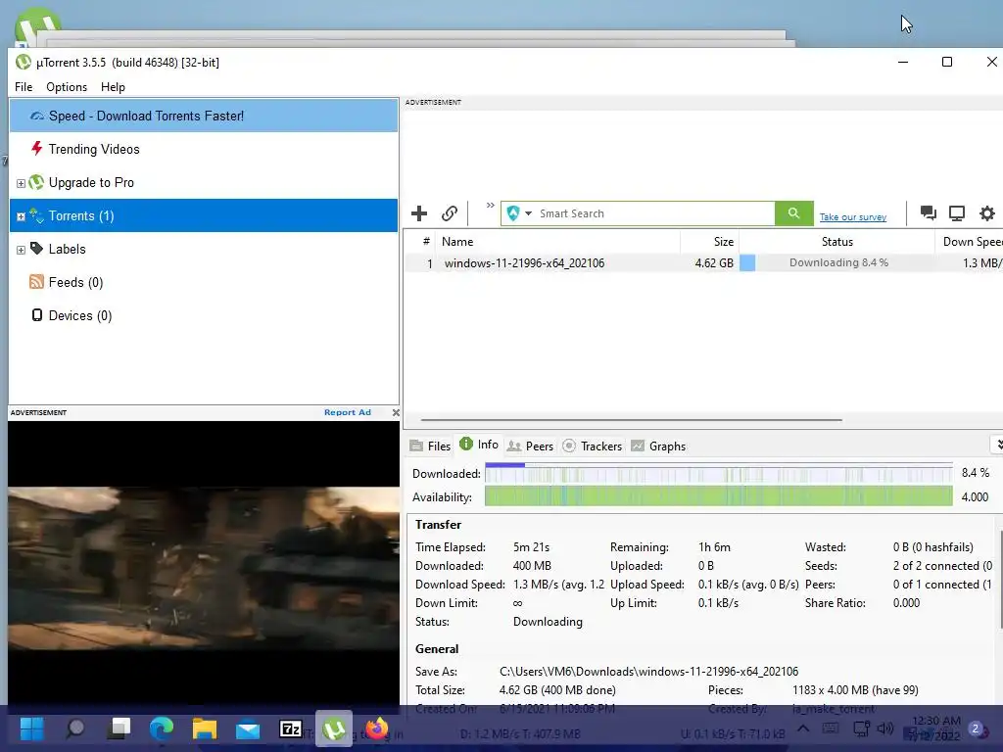Click the Torrents arrows icon in sidebar
1003x752 pixels.
[36, 215]
